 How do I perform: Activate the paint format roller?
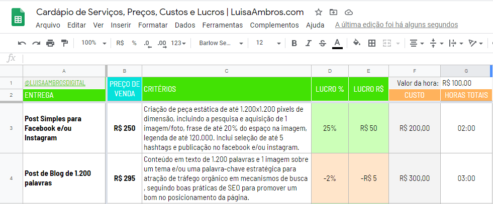pos(64,44)
